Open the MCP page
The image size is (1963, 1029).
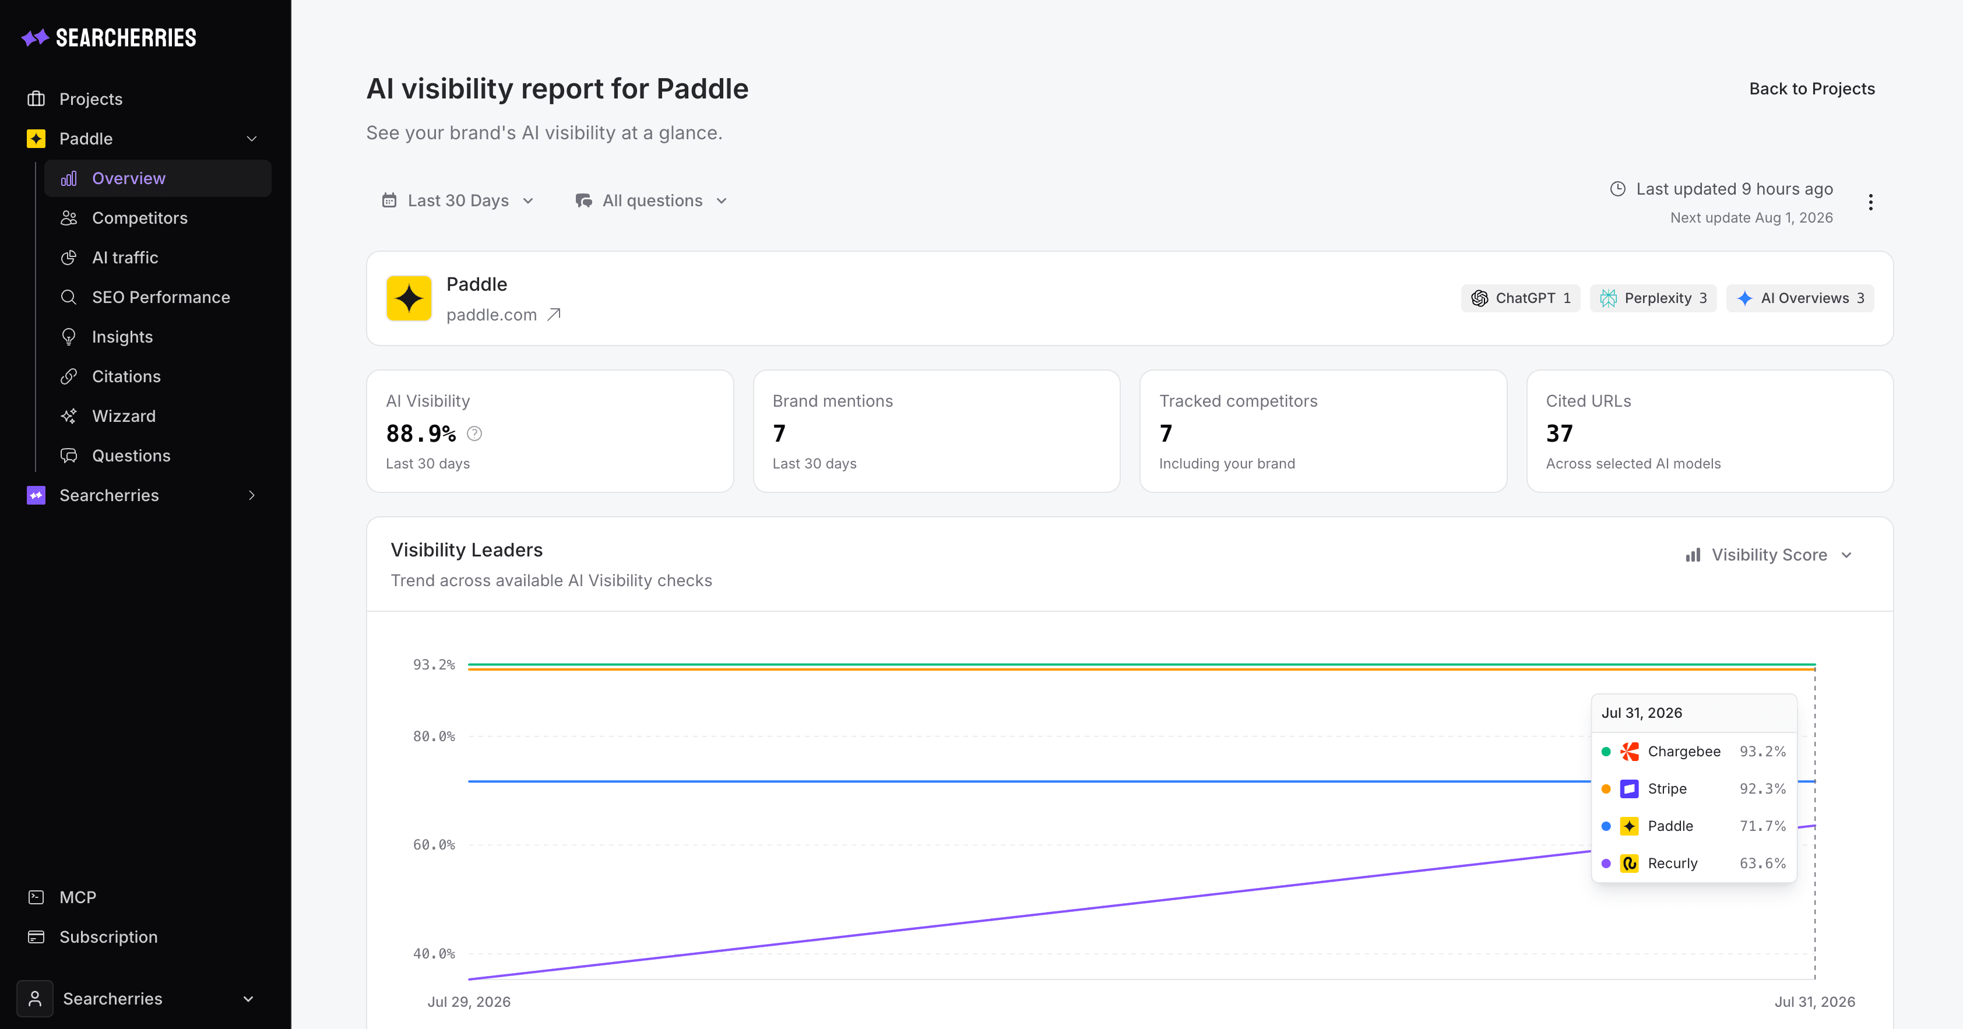145,897
